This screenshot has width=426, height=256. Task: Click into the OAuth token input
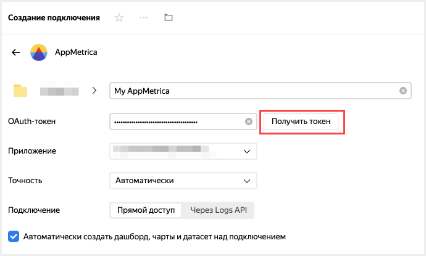[x=176, y=122]
